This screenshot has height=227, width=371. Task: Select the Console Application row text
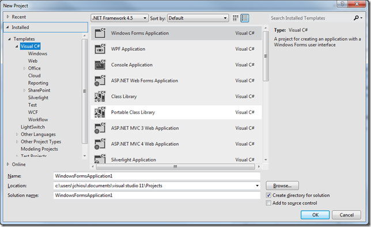coord(132,65)
